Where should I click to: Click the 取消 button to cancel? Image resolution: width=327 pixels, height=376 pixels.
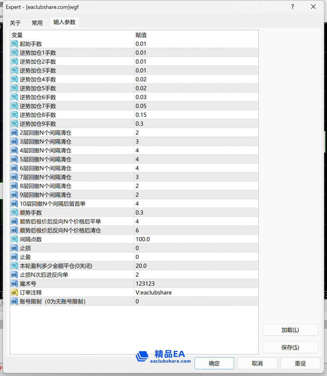click(x=257, y=363)
